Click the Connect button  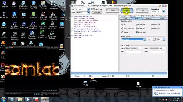(112, 11)
